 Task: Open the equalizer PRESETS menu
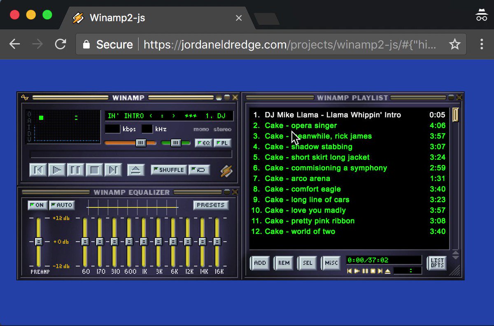(x=211, y=205)
